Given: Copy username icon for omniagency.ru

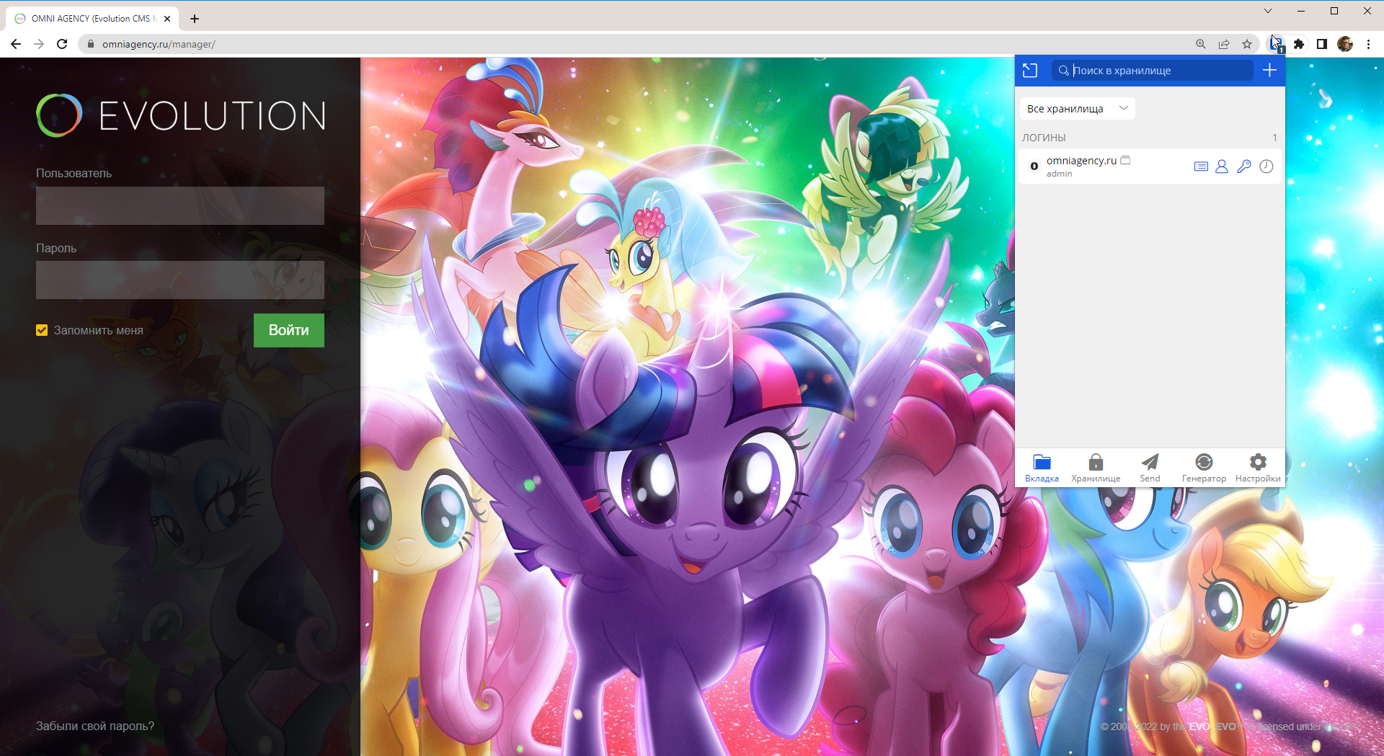Looking at the screenshot, I should pyautogui.click(x=1222, y=166).
